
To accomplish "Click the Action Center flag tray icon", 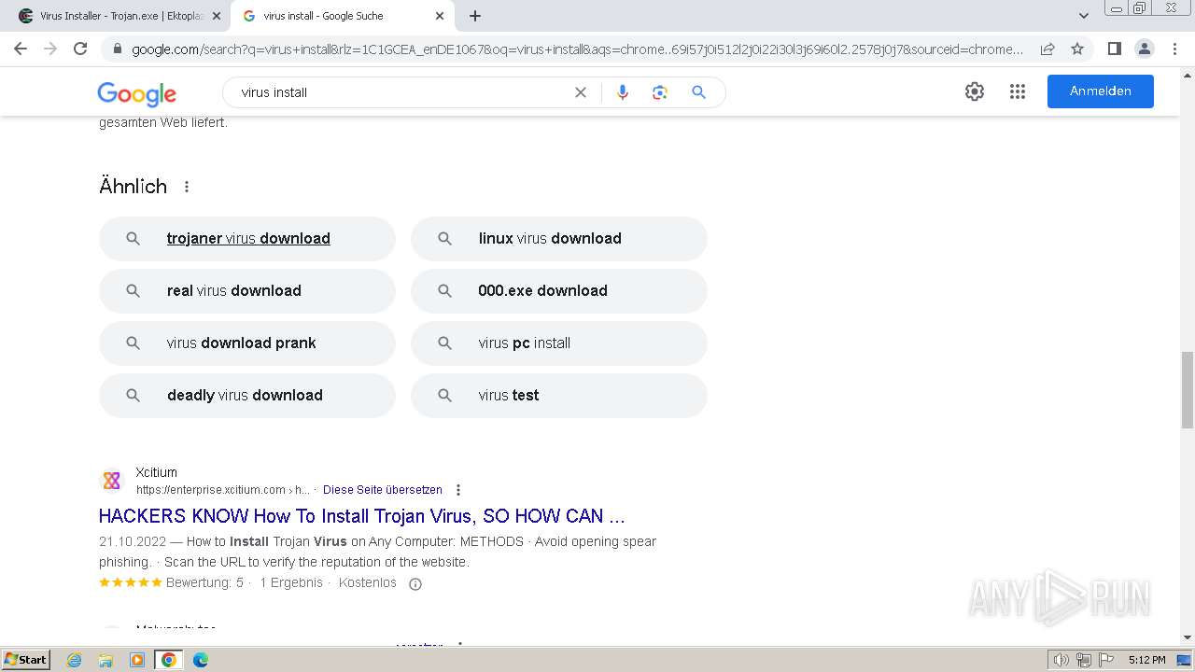I will pos(1105,660).
